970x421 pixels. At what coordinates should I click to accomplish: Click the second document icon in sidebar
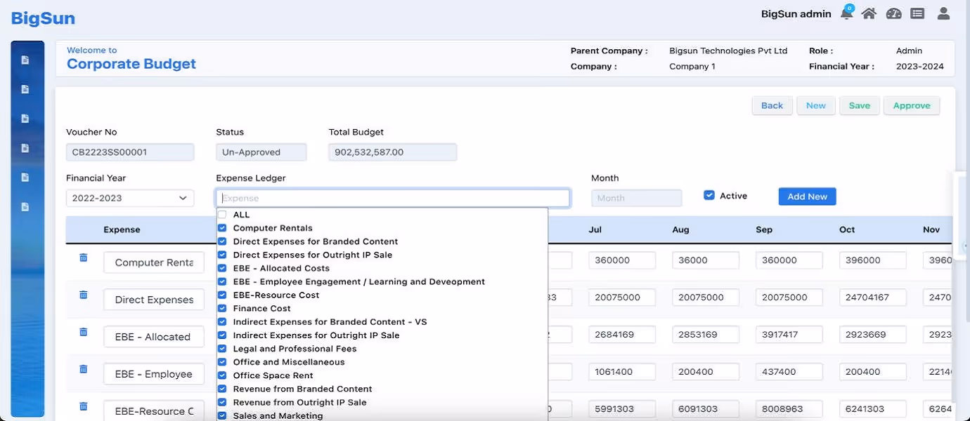pyautogui.click(x=25, y=89)
